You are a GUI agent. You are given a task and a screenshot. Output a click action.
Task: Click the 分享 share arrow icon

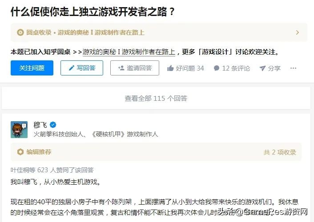click(262, 68)
